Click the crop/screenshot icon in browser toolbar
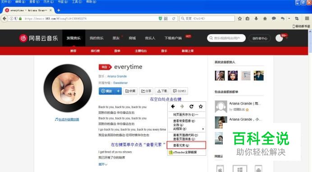Viewport: 312px width, 172px height. (297, 18)
